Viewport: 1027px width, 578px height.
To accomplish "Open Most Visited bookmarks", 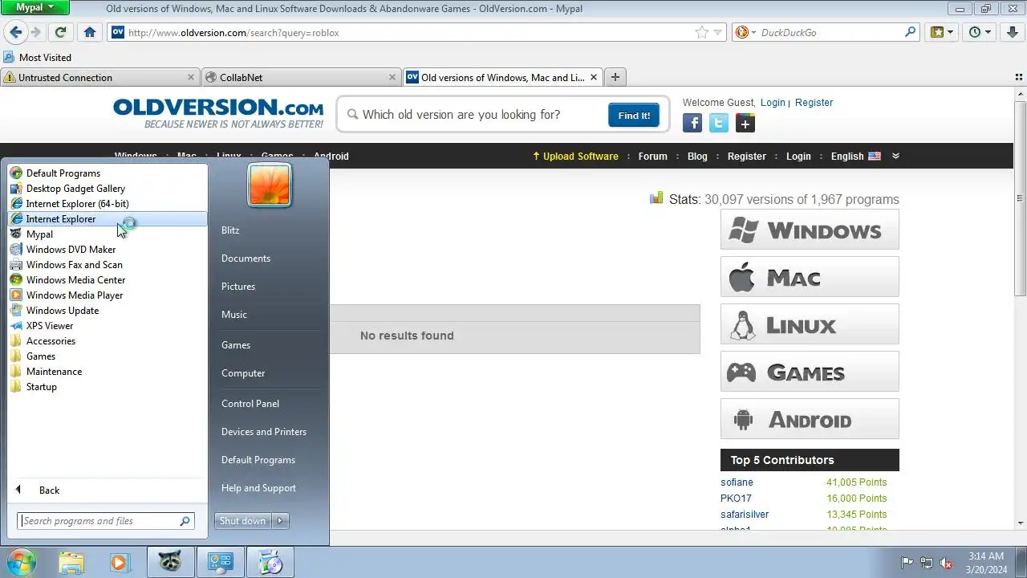I will point(38,58).
